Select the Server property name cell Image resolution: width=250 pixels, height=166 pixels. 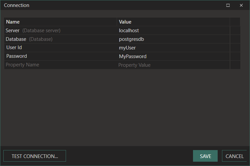point(60,31)
